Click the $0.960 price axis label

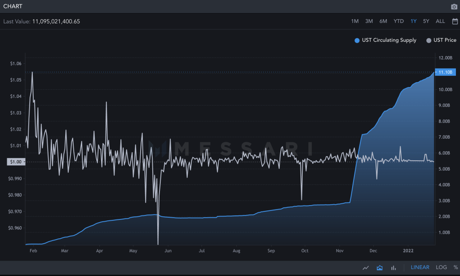(x=15, y=228)
